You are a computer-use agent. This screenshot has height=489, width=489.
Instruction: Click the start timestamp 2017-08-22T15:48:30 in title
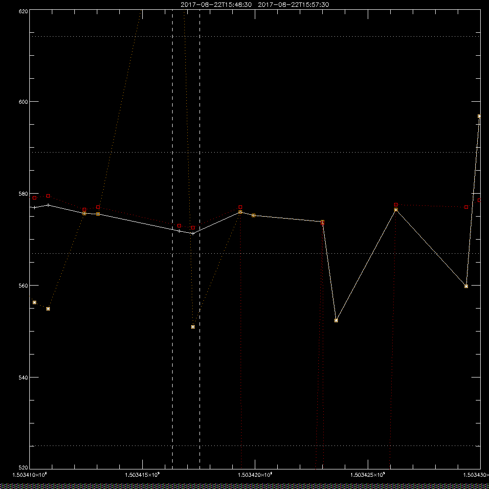click(216, 5)
